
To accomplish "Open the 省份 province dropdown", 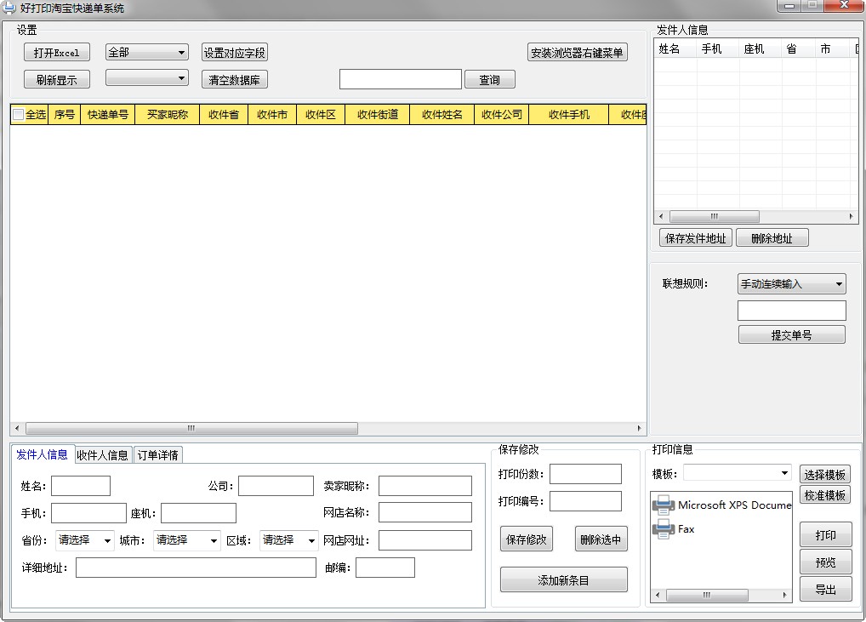I will coord(84,540).
